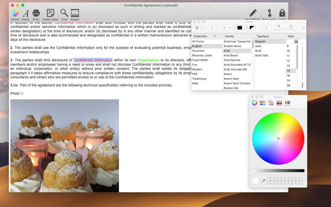Viewport: 331px width, 207px height.
Task: Choose Avenir Next font family
Action: [232, 79]
